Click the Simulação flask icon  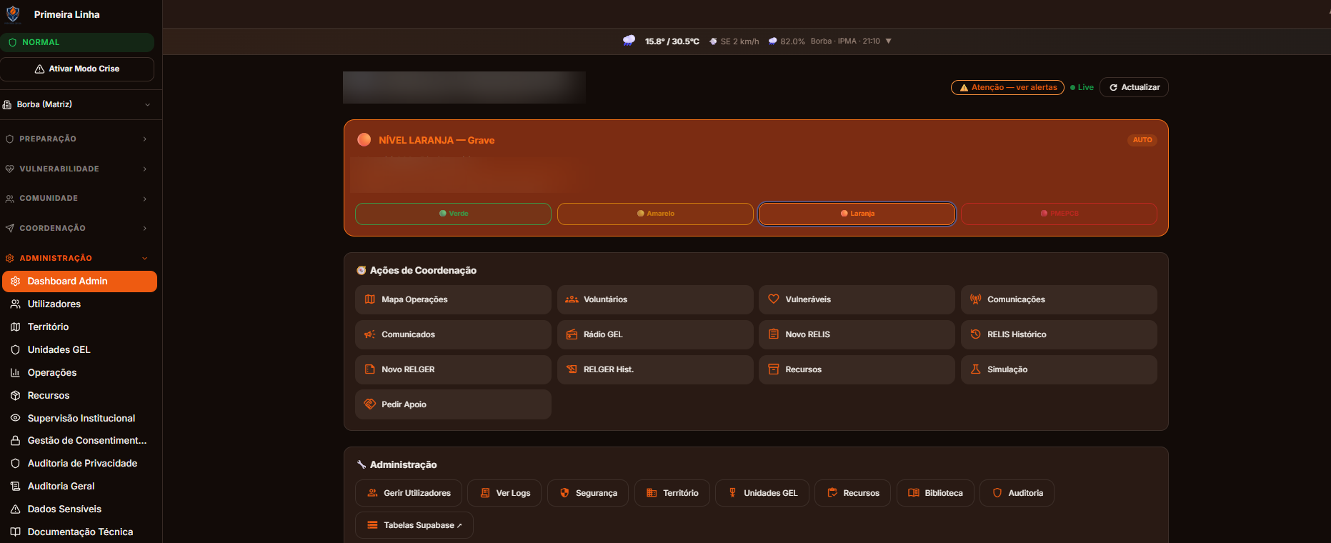(x=975, y=369)
